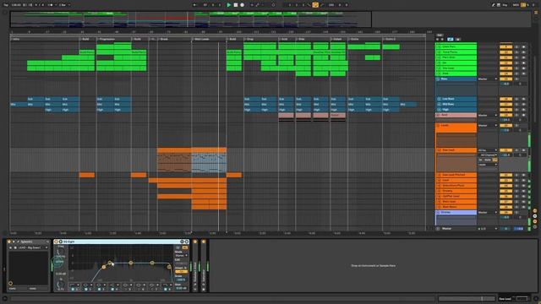Toggle Show/Hide Mixer section button
The height and width of the screenshot is (304, 541).
[x=535, y=221]
